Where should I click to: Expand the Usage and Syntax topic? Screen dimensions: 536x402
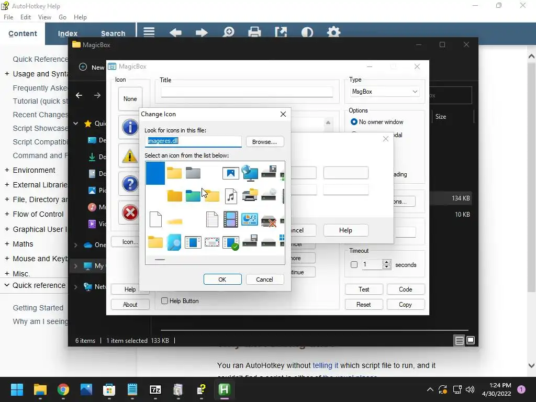(x=7, y=73)
